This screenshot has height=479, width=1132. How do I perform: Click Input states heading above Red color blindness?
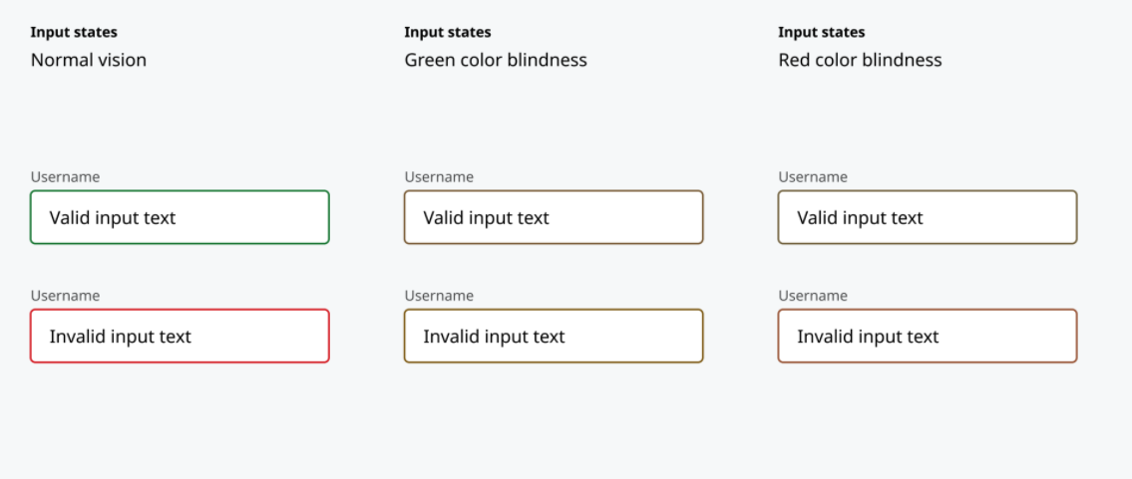point(822,33)
